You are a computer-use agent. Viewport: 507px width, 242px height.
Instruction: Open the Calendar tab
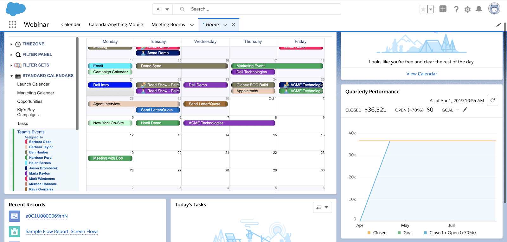71,25
